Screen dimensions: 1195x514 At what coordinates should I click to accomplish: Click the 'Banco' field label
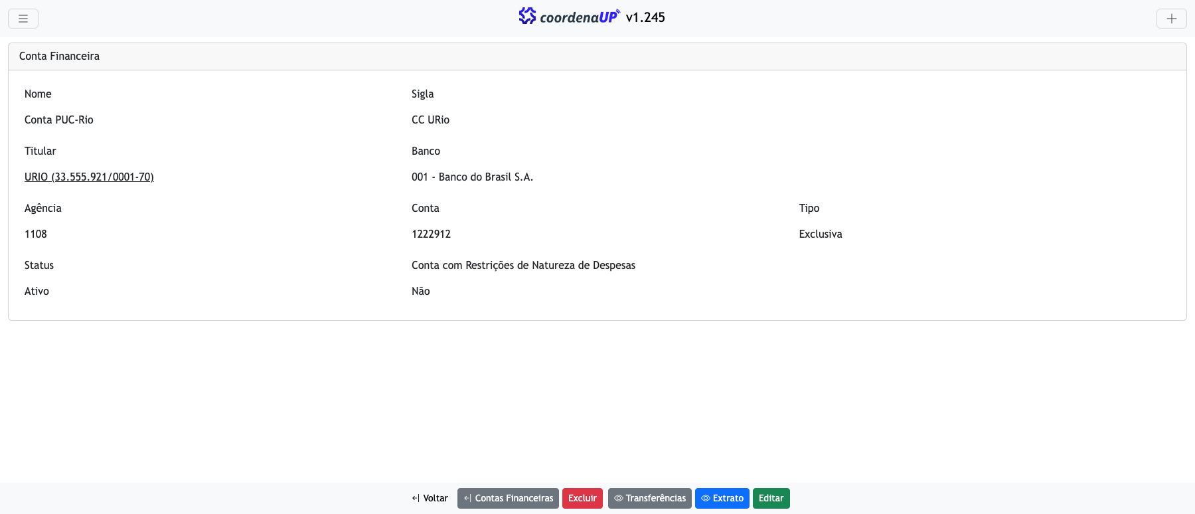coord(426,151)
